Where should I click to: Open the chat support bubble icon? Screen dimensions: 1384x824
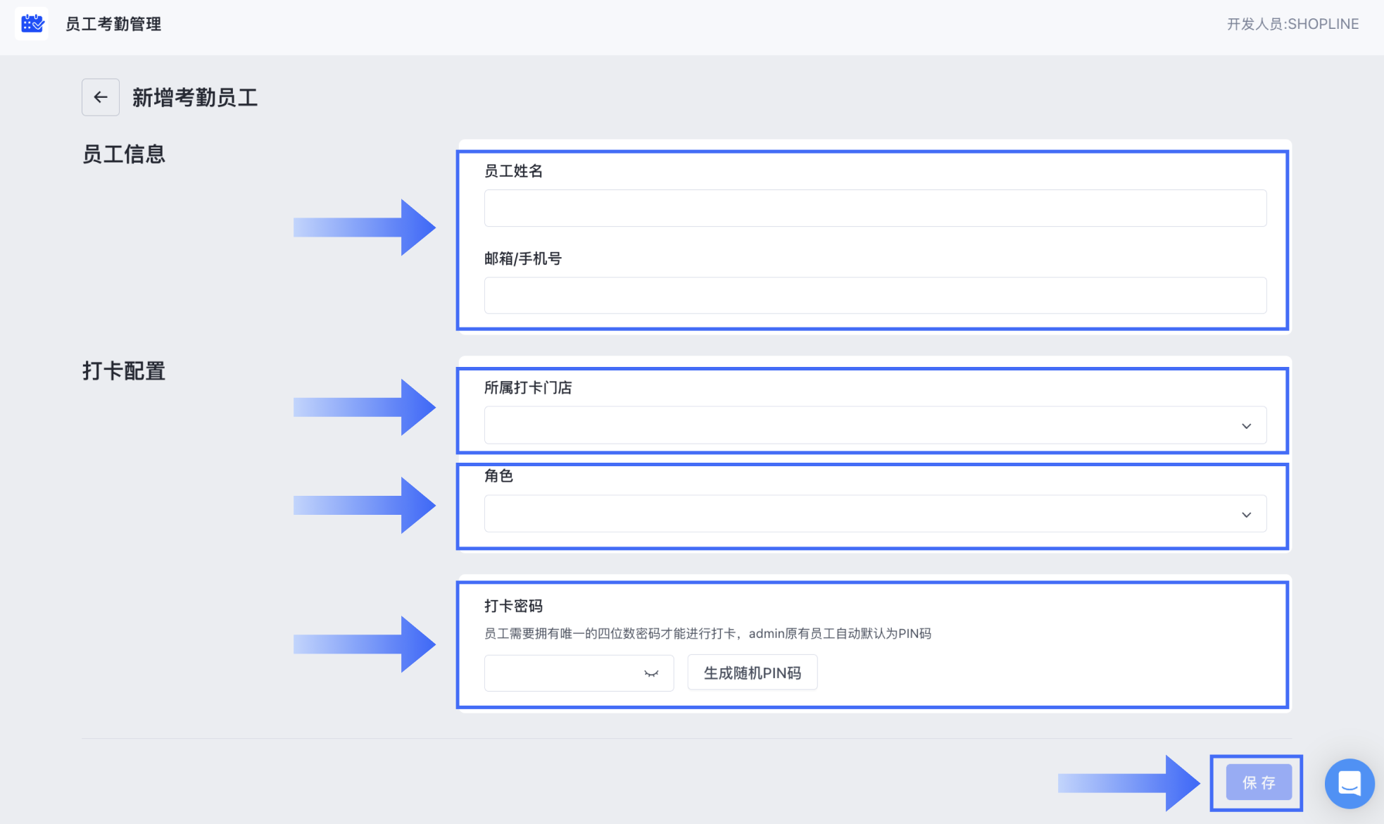(1349, 783)
